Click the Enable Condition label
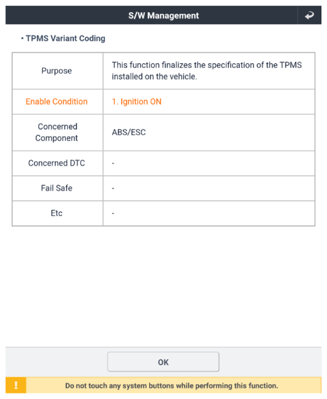The image size is (327, 399). pyautogui.click(x=56, y=101)
